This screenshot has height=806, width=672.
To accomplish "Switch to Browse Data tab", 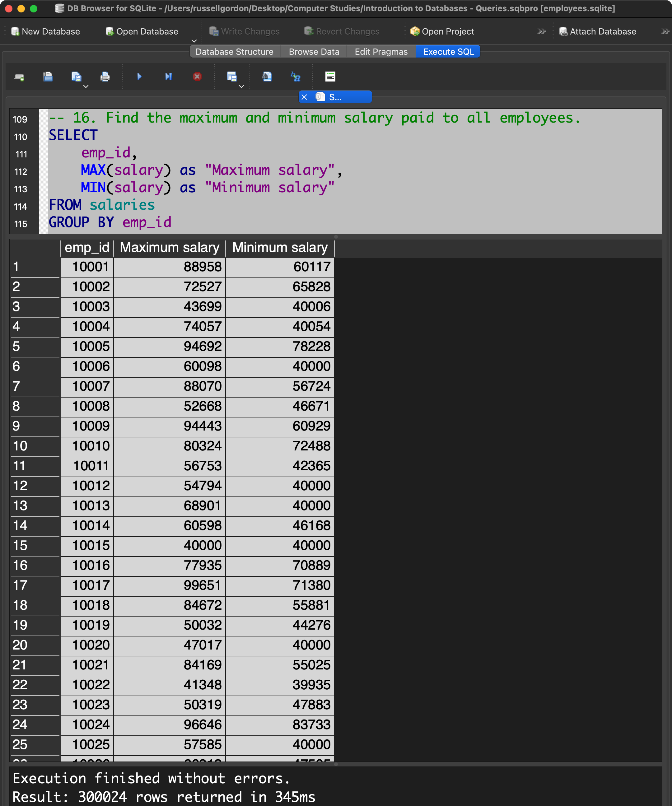I will pyautogui.click(x=314, y=52).
